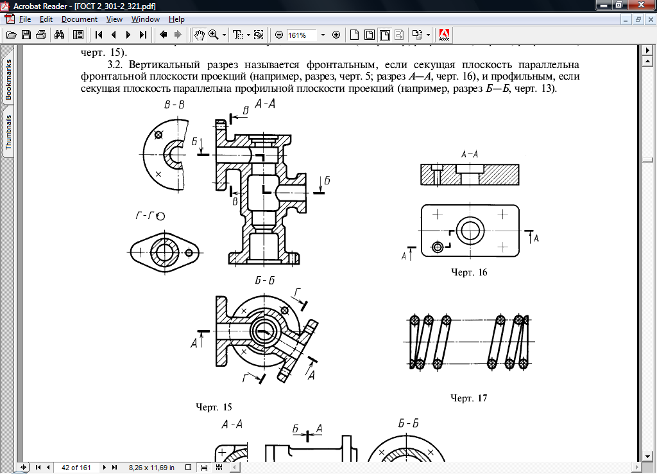The height and width of the screenshot is (474, 657).
Task: Select the Hand tool
Action: [x=199, y=35]
